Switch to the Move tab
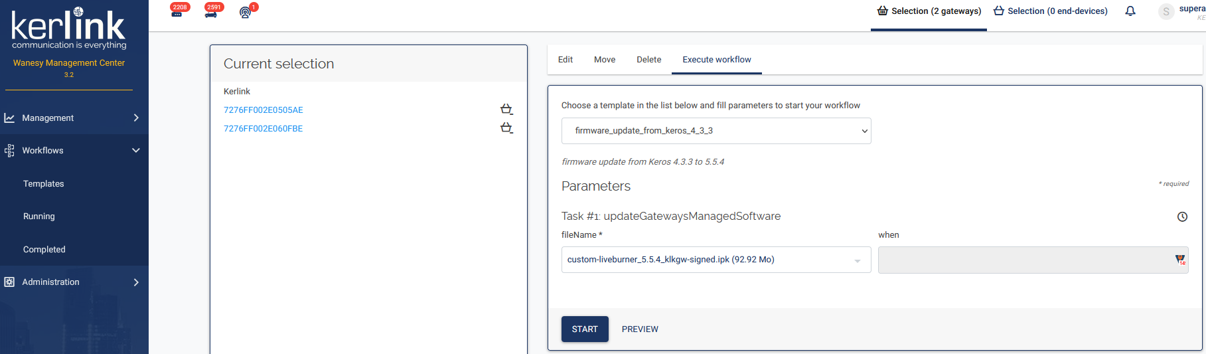Viewport: 1206px width, 354px height. pos(605,60)
